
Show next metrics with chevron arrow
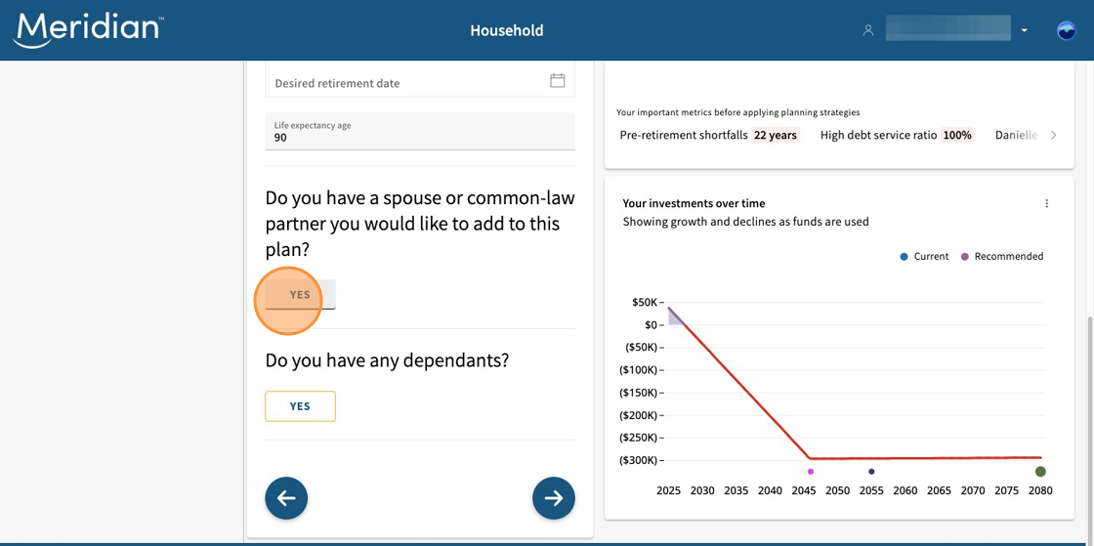(1054, 136)
